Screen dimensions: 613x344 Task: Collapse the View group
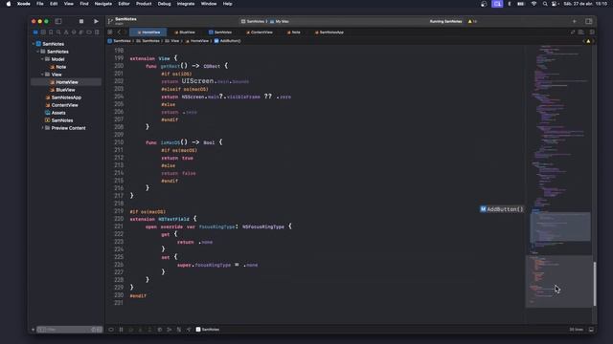click(x=42, y=75)
